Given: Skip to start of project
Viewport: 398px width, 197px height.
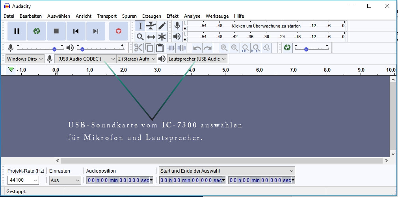Looking at the screenshot, I should (76, 31).
